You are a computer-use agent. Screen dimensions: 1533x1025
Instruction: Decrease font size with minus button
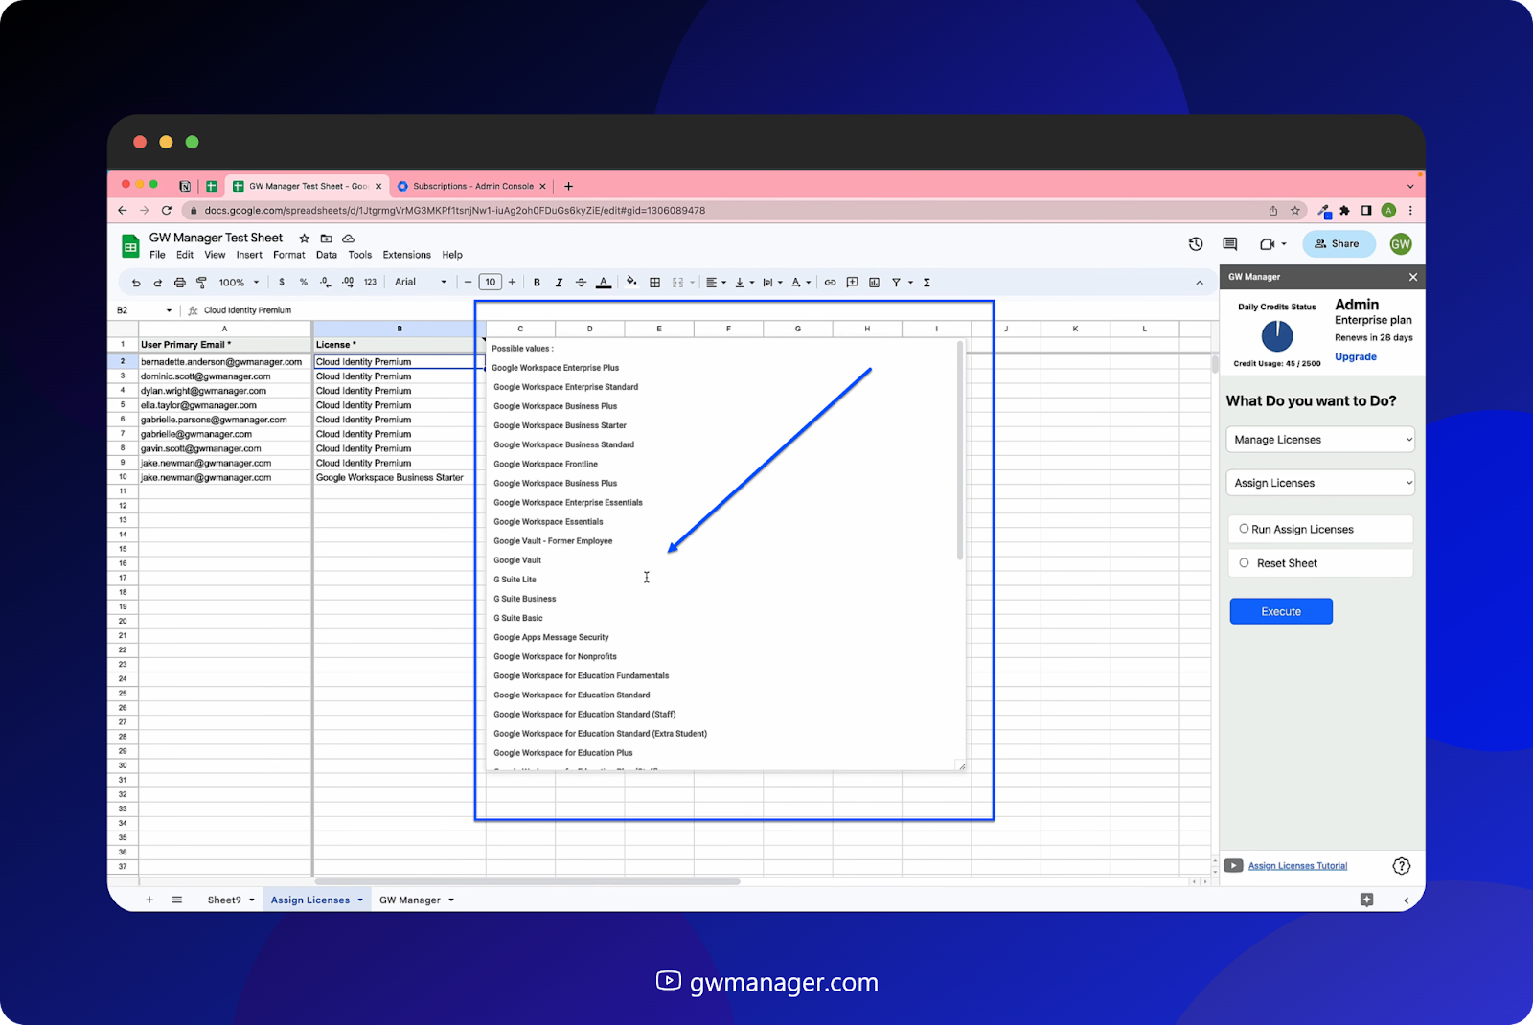(468, 283)
